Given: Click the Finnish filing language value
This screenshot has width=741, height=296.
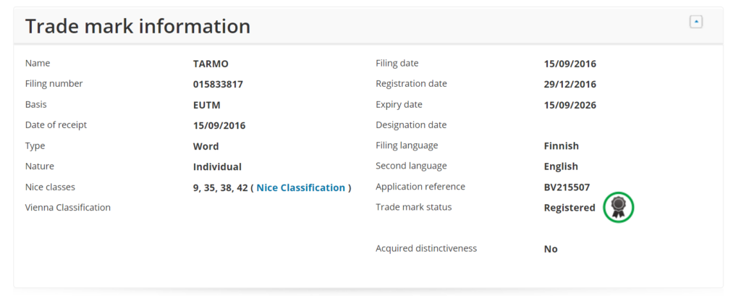Looking at the screenshot, I should click(x=561, y=146).
